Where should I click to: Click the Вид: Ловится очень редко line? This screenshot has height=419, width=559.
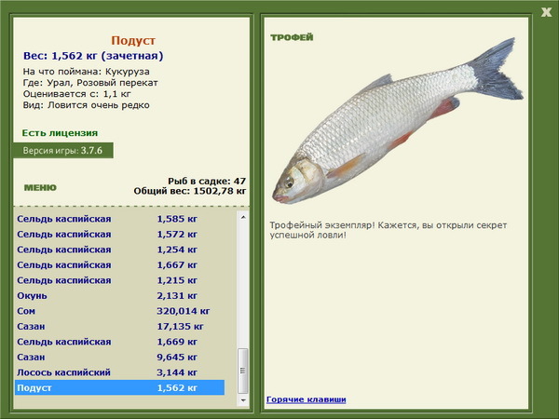[x=87, y=105]
